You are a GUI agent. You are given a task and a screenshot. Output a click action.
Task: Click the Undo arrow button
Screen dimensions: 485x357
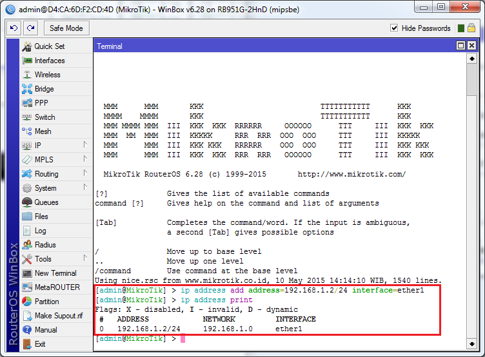click(x=14, y=28)
